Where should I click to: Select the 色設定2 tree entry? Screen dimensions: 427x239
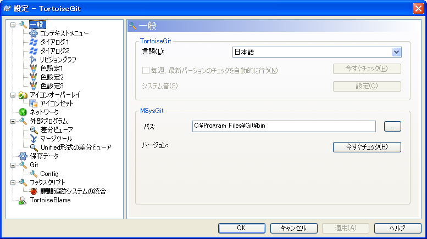[52, 77]
